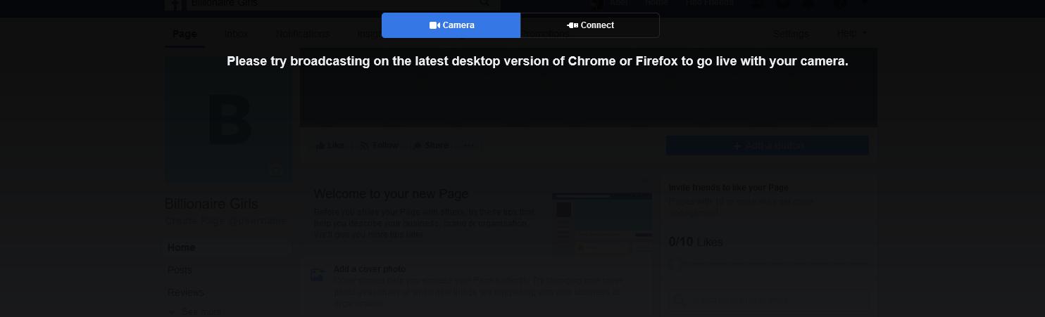
Task: Click the video camera icon on Camera tab
Action: pyautogui.click(x=434, y=25)
